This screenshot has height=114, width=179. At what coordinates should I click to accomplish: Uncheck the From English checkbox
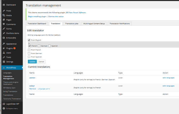(29, 40)
